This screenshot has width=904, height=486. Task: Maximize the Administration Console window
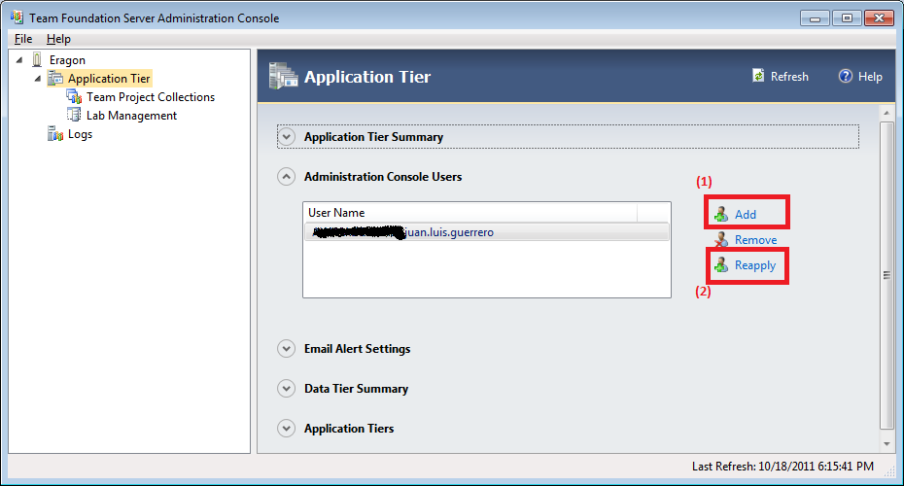pos(847,18)
